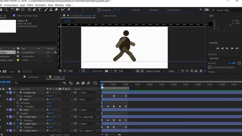Screen dimensions: 242x136
Task: Toggle X Position stopwatch for torso
Action: [18, 103]
